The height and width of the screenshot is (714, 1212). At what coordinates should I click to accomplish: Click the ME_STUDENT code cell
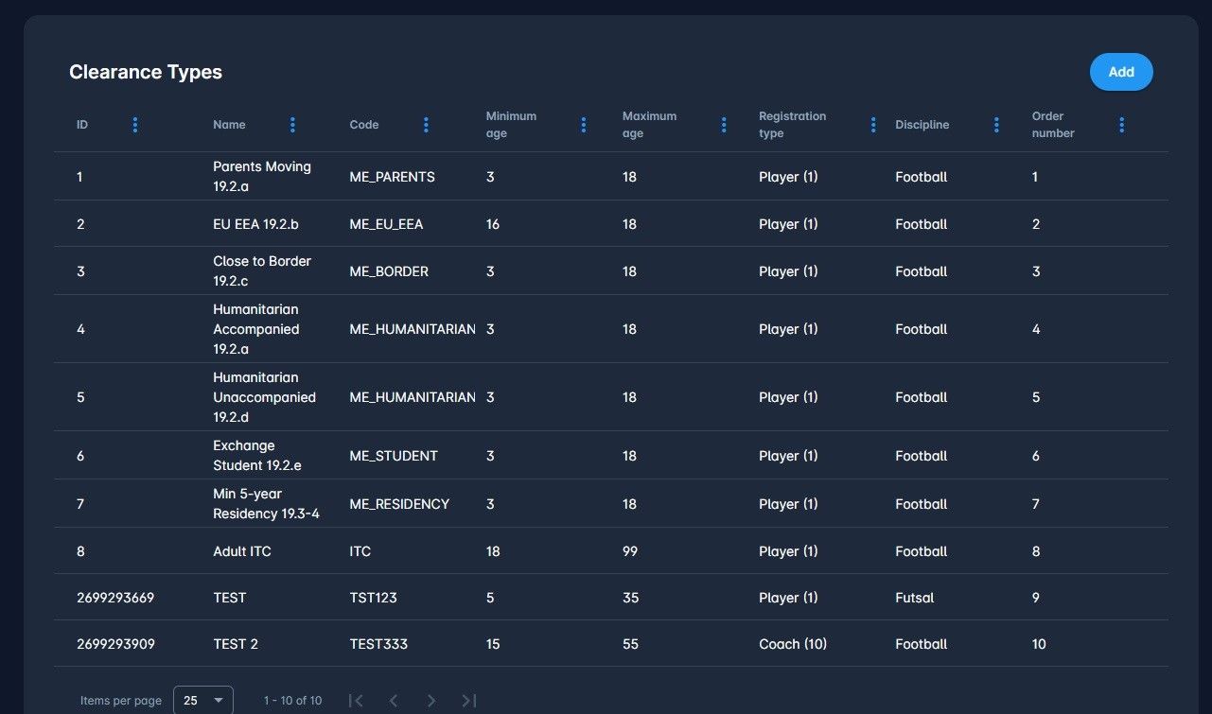tap(394, 456)
